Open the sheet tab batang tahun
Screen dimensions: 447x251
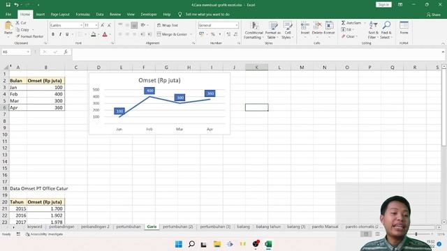(x=268, y=227)
